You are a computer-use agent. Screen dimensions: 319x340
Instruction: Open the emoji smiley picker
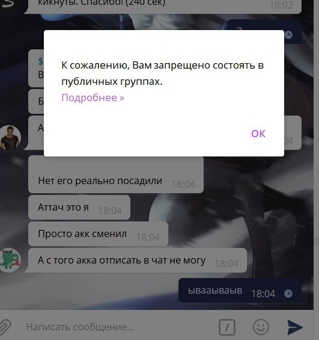[x=261, y=327]
